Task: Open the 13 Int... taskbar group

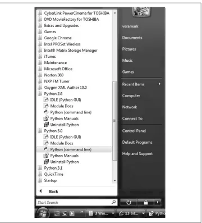Action: pyautogui.click(x=131, y=213)
